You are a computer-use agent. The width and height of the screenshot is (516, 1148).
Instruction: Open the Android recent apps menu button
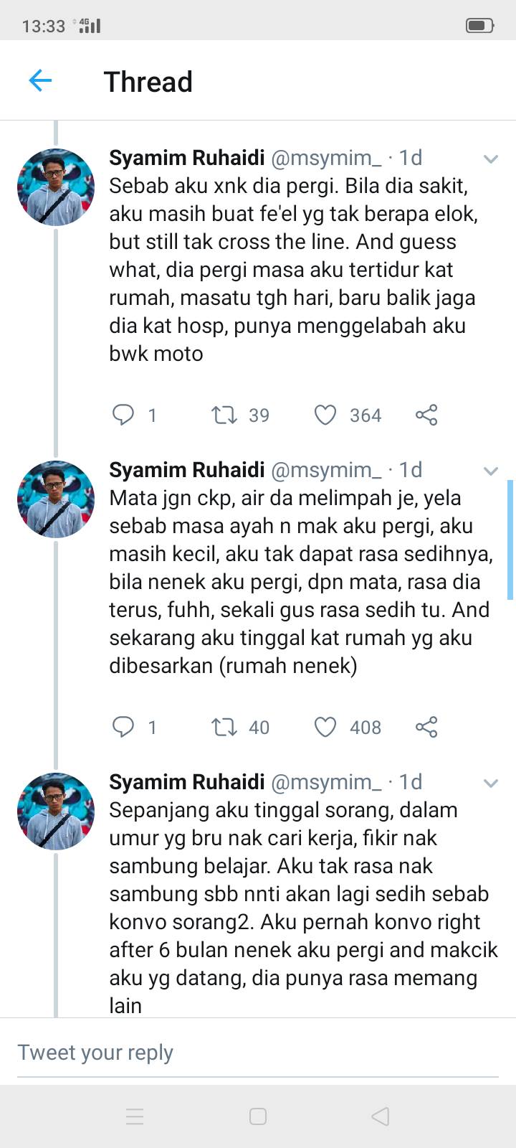tap(135, 1116)
